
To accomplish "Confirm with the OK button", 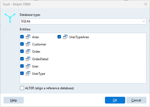I will (115, 100).
